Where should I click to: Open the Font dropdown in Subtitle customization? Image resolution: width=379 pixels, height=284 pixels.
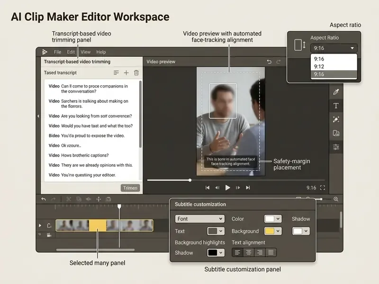(199, 219)
